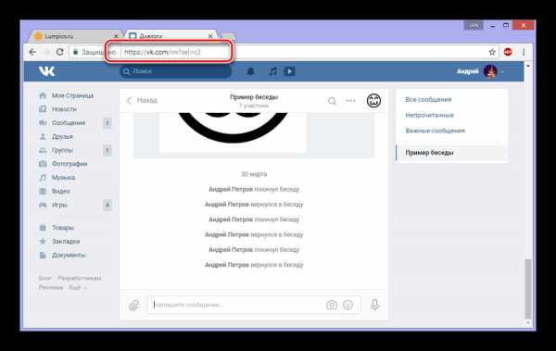Screen dimensions: 556x351
Task: Select Непрочитанные messages filter
Action: click(429, 115)
